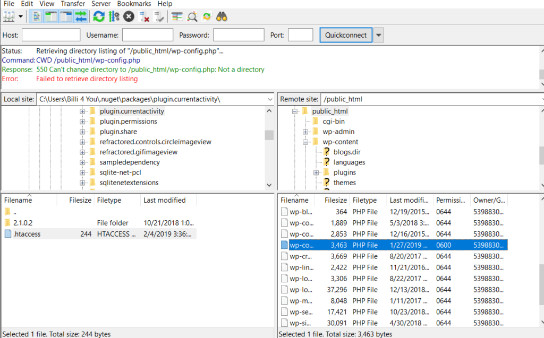Expand the plugin.currentactivity folder

point(82,111)
